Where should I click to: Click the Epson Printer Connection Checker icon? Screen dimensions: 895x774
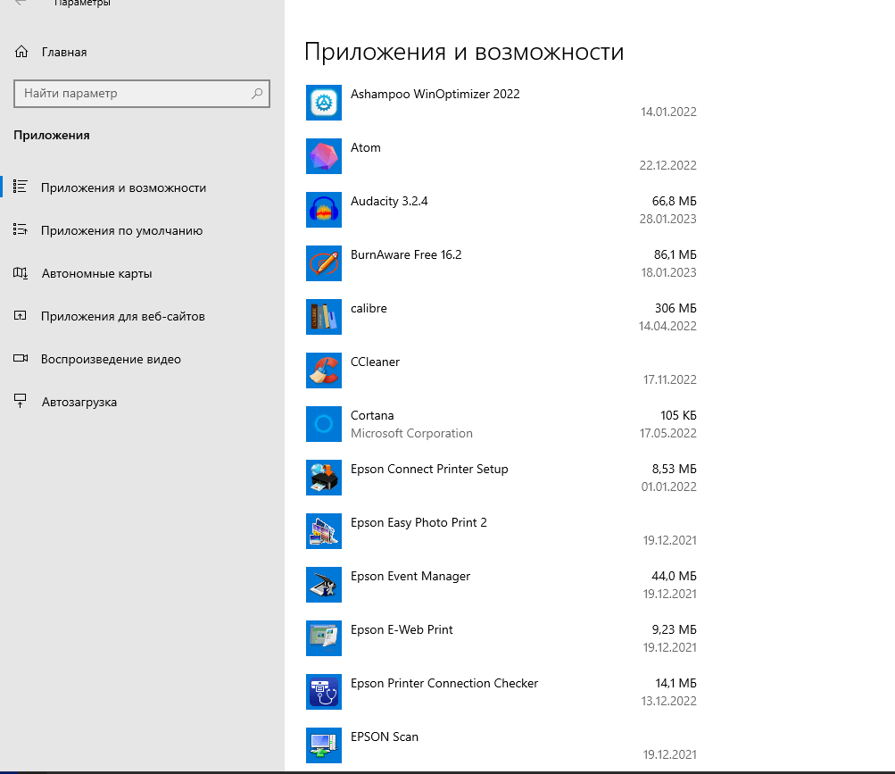click(x=324, y=692)
